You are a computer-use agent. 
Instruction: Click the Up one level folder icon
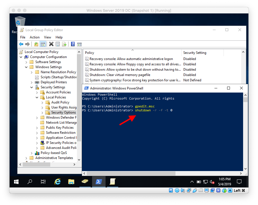pyautogui.click(x=36, y=44)
